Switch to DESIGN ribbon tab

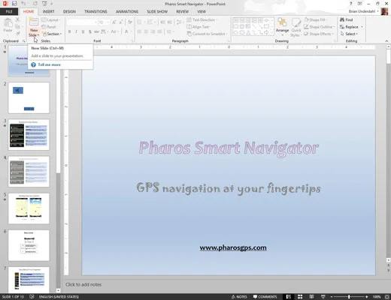point(69,11)
